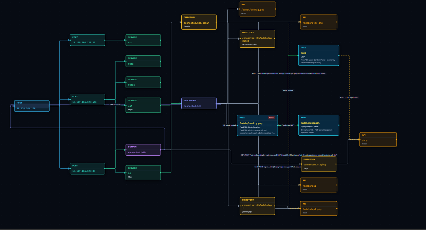Click the "login_nc link" edge label
This screenshot has width=426, height=230.
288,90
